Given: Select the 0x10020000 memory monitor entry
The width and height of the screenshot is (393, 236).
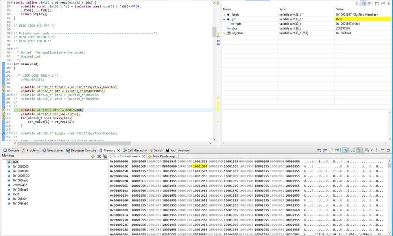Looking at the screenshot, I should [21, 166].
